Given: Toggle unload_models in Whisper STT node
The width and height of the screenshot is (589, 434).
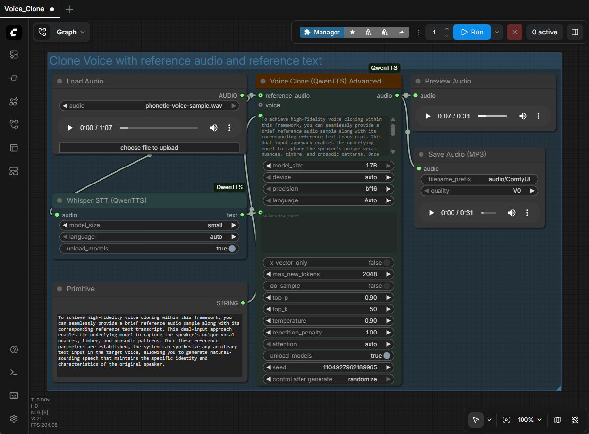Looking at the screenshot, I should coord(232,249).
